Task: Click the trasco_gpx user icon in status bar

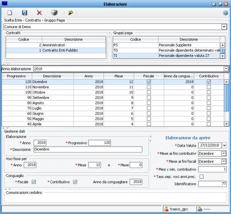Action: point(166,209)
